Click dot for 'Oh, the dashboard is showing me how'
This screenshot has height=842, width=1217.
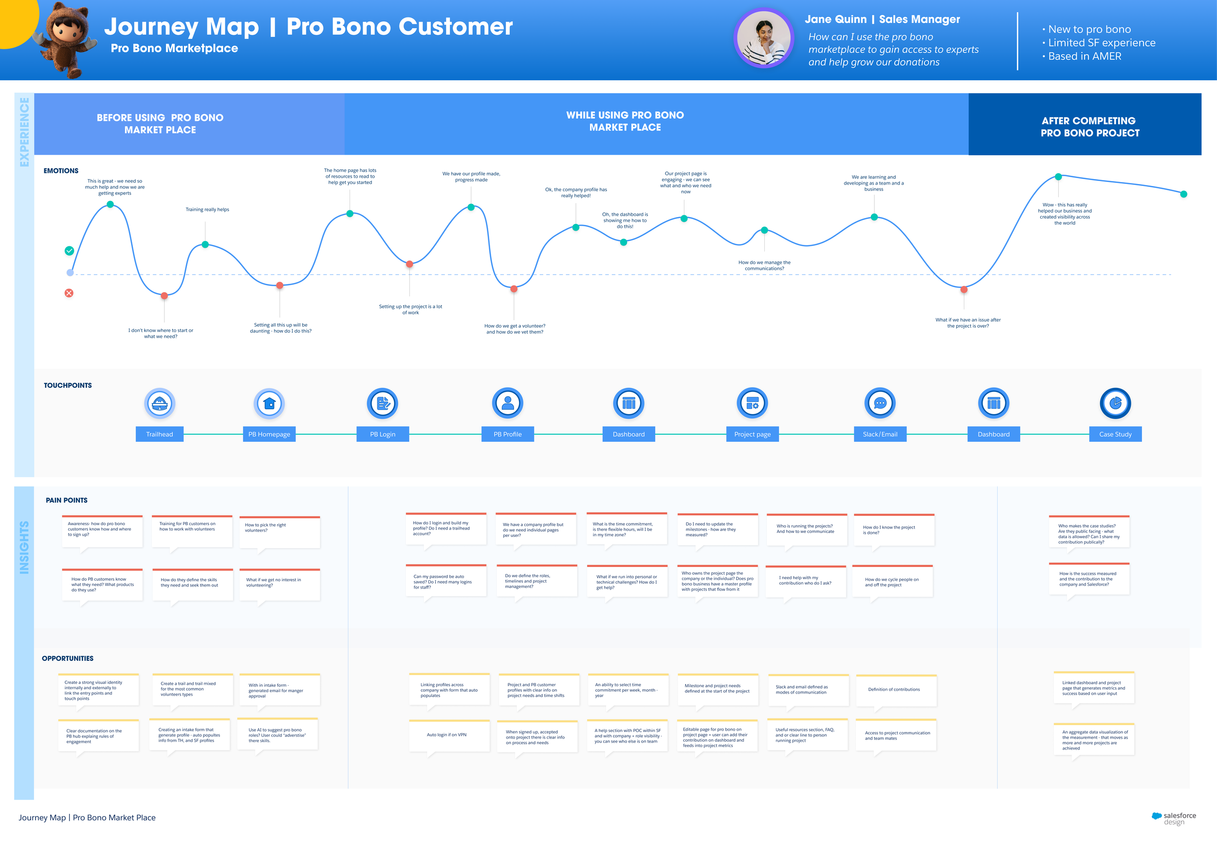pos(624,242)
